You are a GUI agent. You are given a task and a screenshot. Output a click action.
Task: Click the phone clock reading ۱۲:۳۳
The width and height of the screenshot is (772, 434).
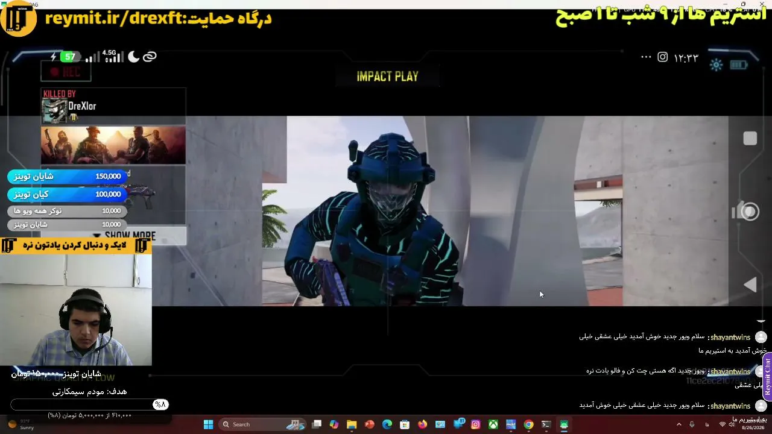coord(686,58)
